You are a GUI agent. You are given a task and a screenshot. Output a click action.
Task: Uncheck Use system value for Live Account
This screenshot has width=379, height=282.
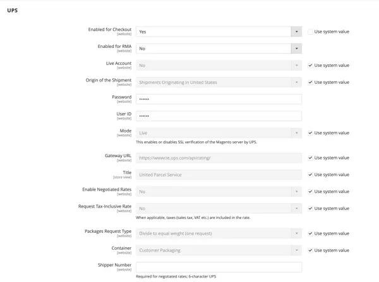pos(310,66)
